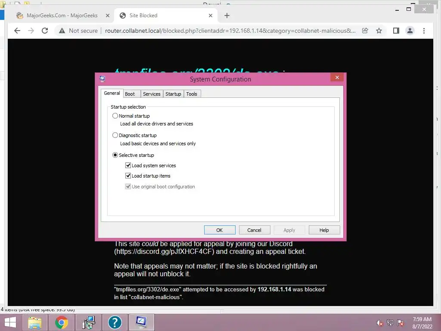
Task: Uncheck Load system services checkbox
Action: [x=128, y=165]
